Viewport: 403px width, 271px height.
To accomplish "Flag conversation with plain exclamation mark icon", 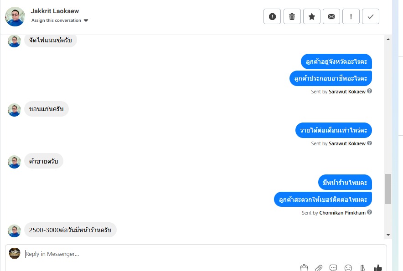I will pyautogui.click(x=351, y=16).
